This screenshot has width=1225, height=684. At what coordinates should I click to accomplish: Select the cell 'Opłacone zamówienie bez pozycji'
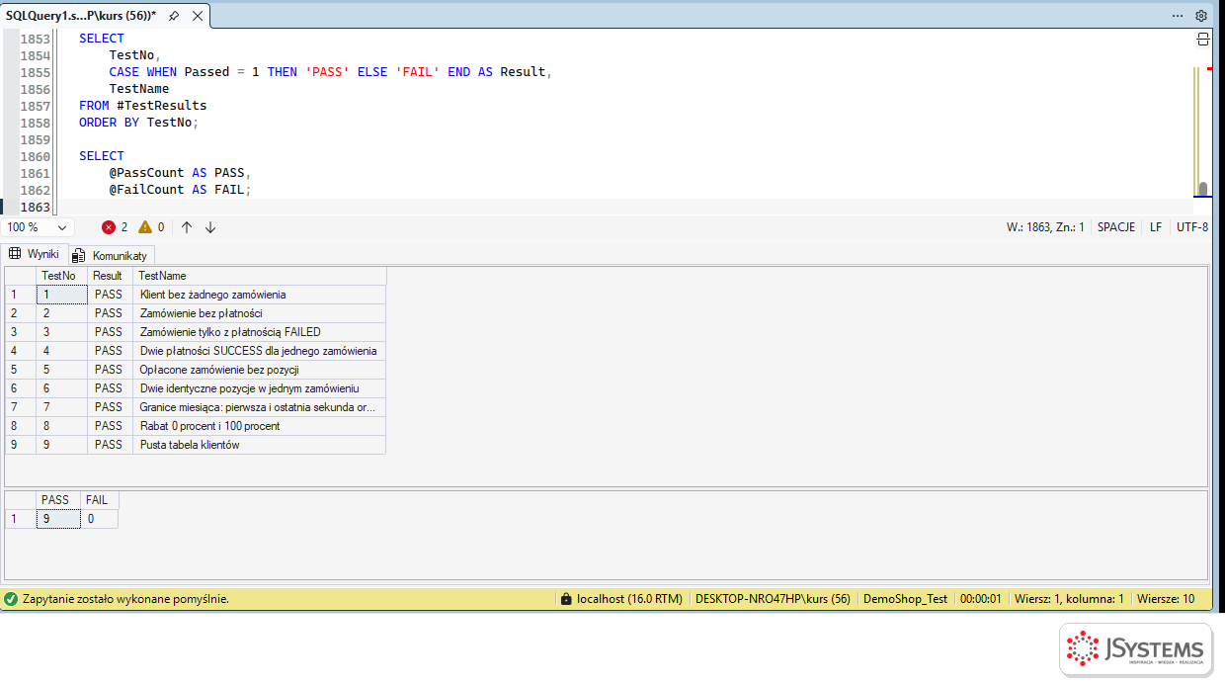click(259, 370)
